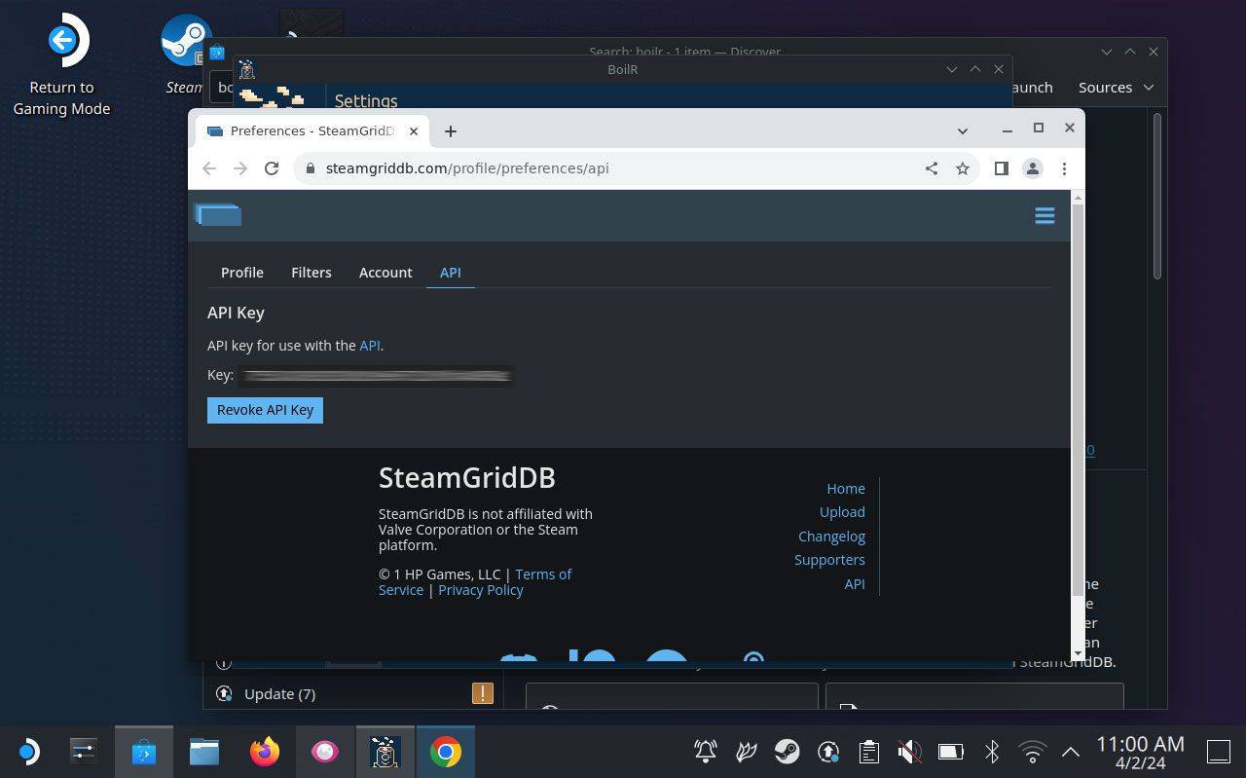
Task: Open Discover store from the taskbar
Action: [x=144, y=752]
